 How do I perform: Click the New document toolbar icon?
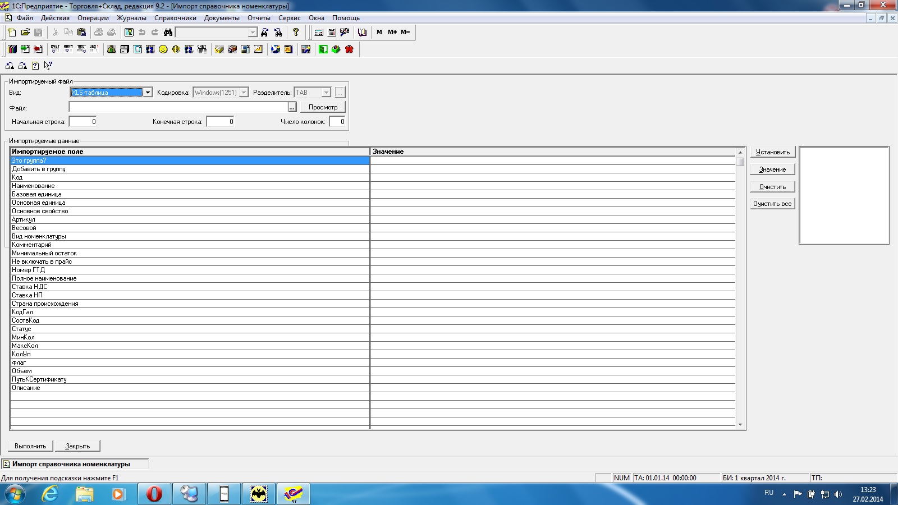[12, 33]
